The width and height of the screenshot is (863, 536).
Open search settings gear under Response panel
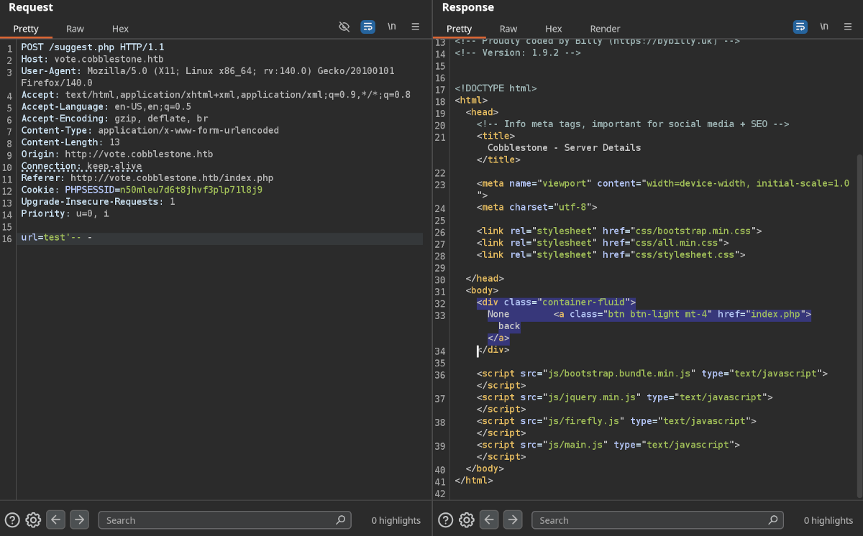tap(467, 519)
